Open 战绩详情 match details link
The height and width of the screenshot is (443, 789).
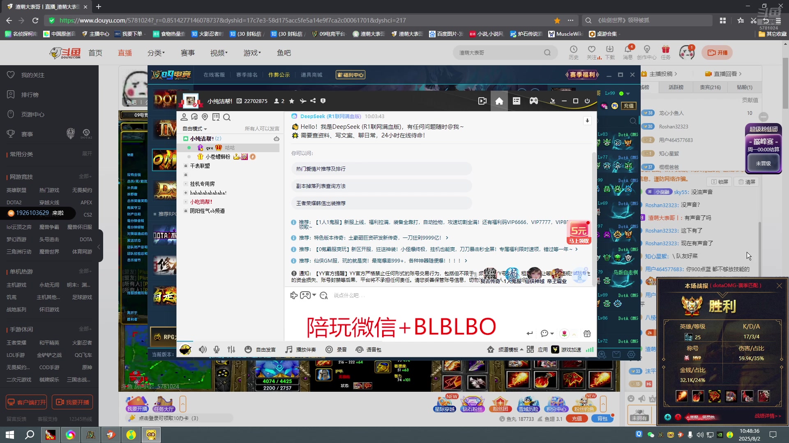[x=768, y=416]
